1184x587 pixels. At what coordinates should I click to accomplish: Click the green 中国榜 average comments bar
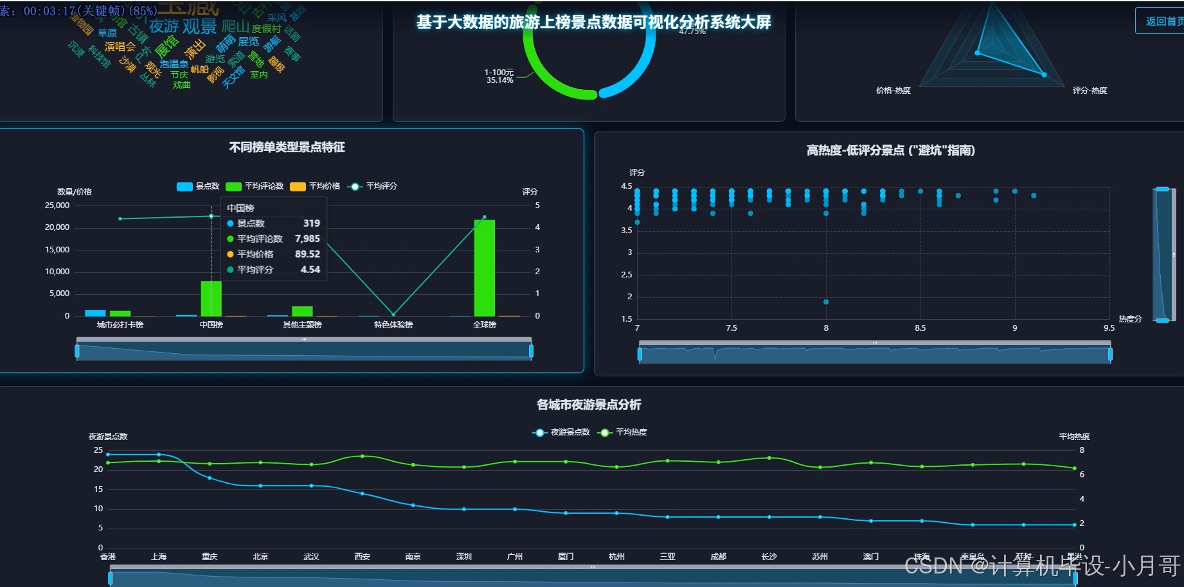(x=211, y=299)
